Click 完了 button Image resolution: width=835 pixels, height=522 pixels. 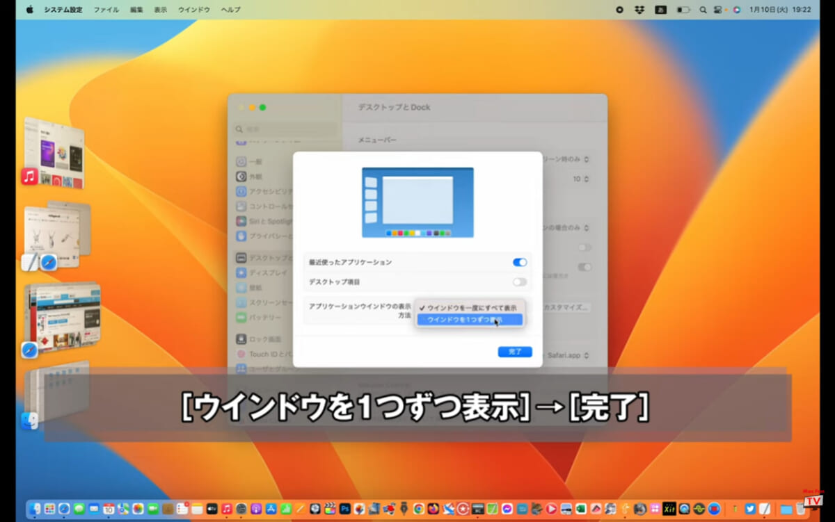pyautogui.click(x=515, y=352)
